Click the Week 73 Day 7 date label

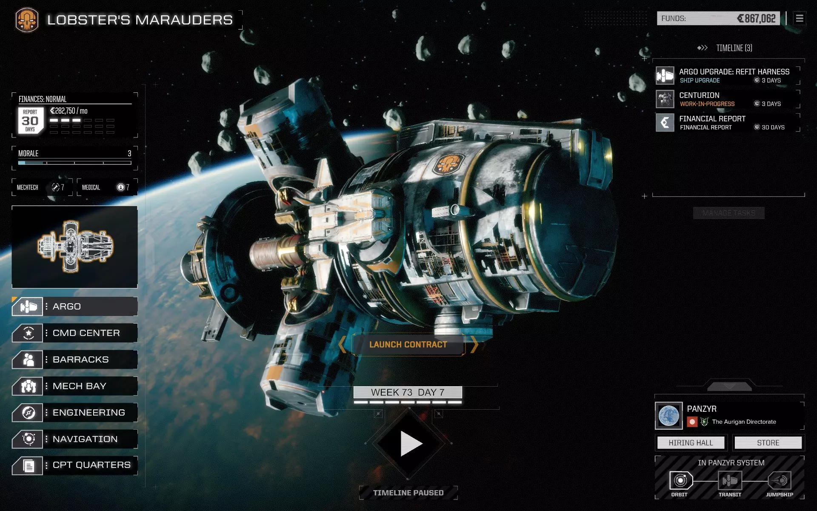408,392
